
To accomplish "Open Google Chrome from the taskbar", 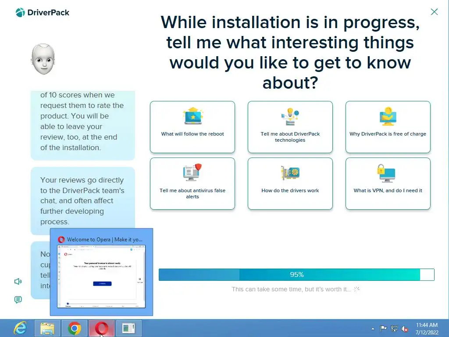I will [75, 328].
